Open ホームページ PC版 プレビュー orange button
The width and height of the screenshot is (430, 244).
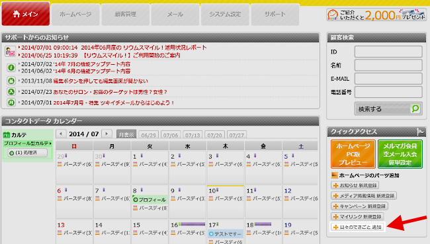coord(353,154)
